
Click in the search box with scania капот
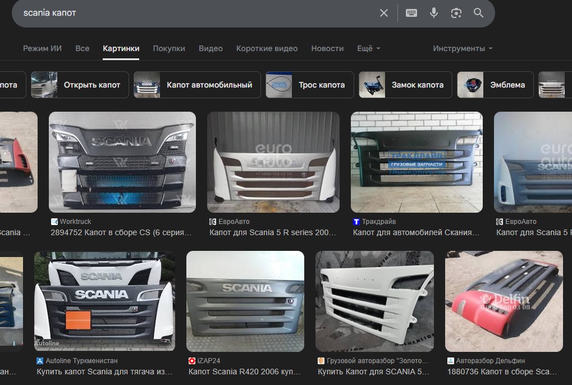click(197, 13)
